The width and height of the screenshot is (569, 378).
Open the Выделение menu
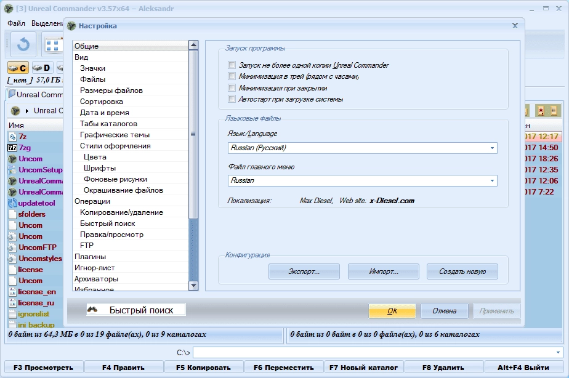[47, 23]
